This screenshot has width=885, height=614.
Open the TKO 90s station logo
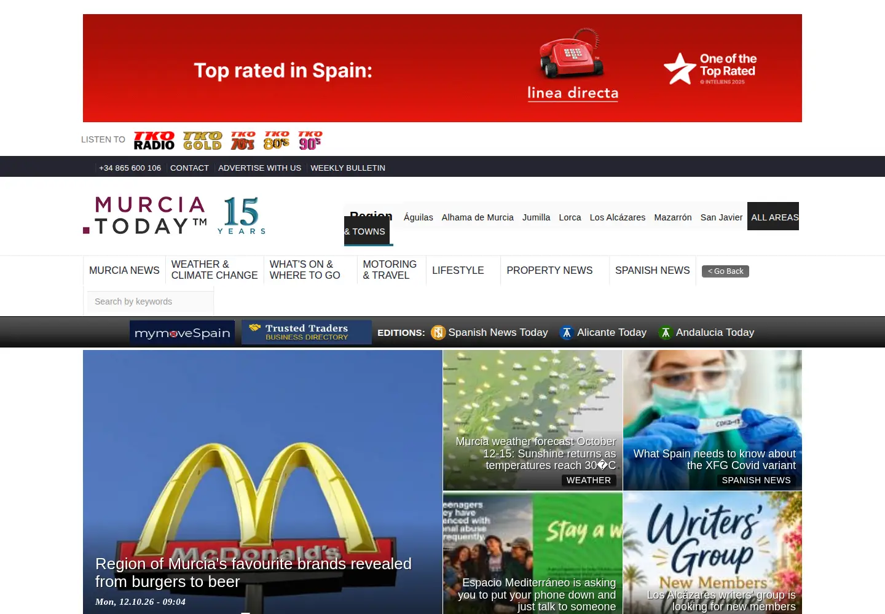click(310, 141)
